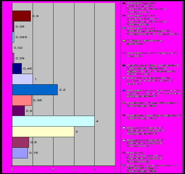Click the vertical axis category label 1
Viewport: 185px width, 174px height.
click(8, 84)
